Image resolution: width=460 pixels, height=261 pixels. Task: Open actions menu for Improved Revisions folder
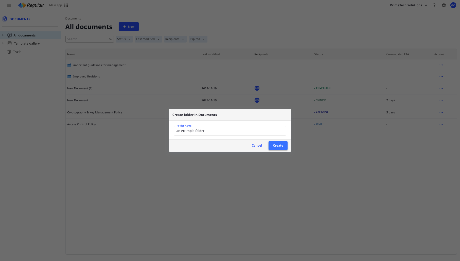coord(441,76)
